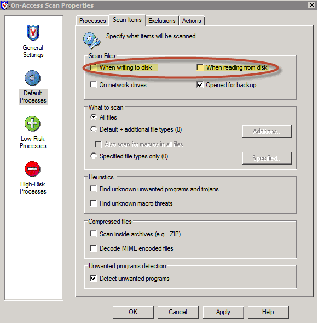Open High-Risk Processes red minus icon
The width and height of the screenshot is (318, 323).
click(32, 169)
